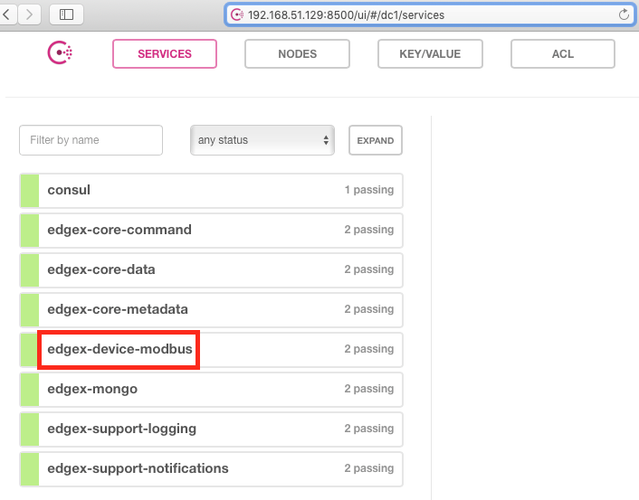639x500 pixels.
Task: Open the KEY/VALUE tab
Action: click(x=430, y=54)
